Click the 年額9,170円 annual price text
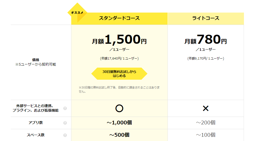The image size is (255, 141). [206, 59]
